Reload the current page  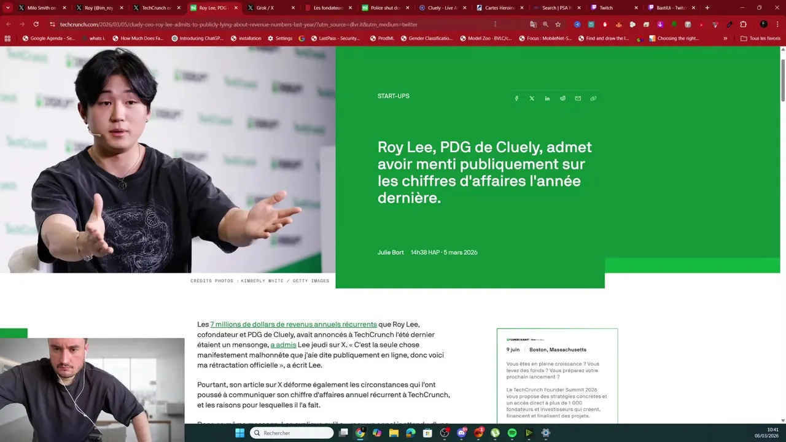[36, 24]
